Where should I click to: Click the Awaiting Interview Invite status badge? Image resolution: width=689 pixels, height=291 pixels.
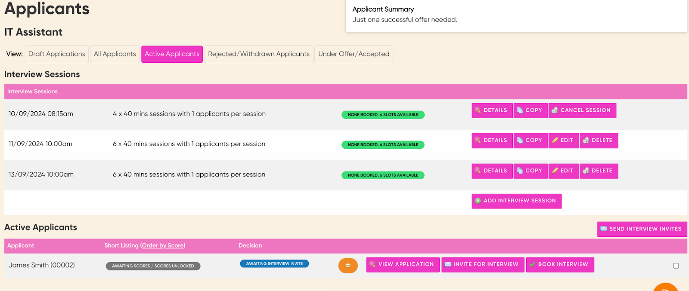point(274,264)
